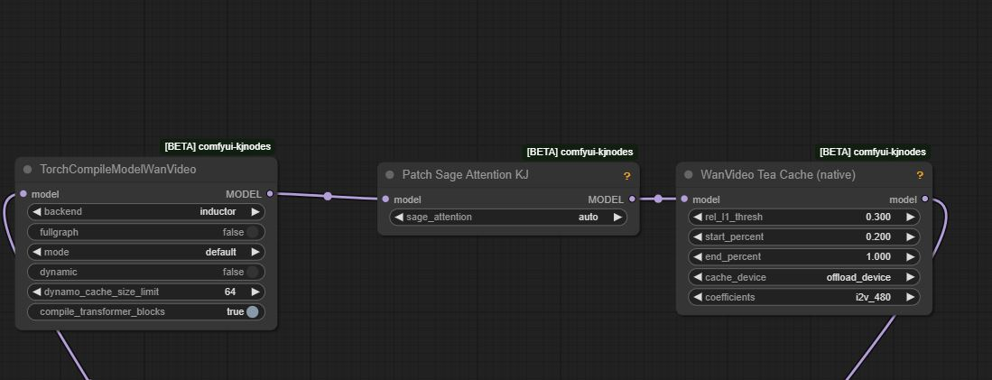Click the Patch Sage Attention help question mark
Viewport: 992px width, 380px height.
(x=627, y=176)
